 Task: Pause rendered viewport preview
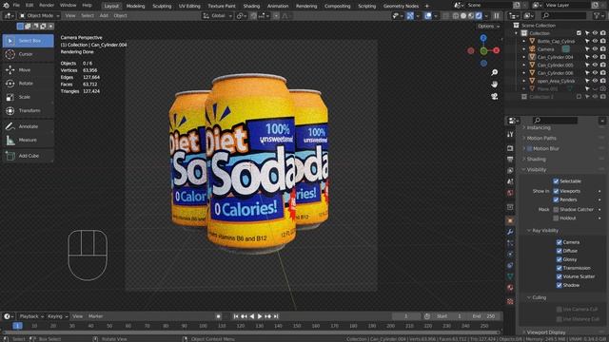tap(497, 16)
